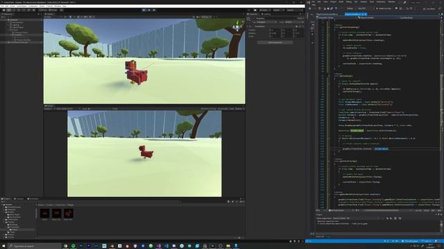This screenshot has width=444, height=249.
Task: Open the Animation tab in Unity
Action: point(33,199)
